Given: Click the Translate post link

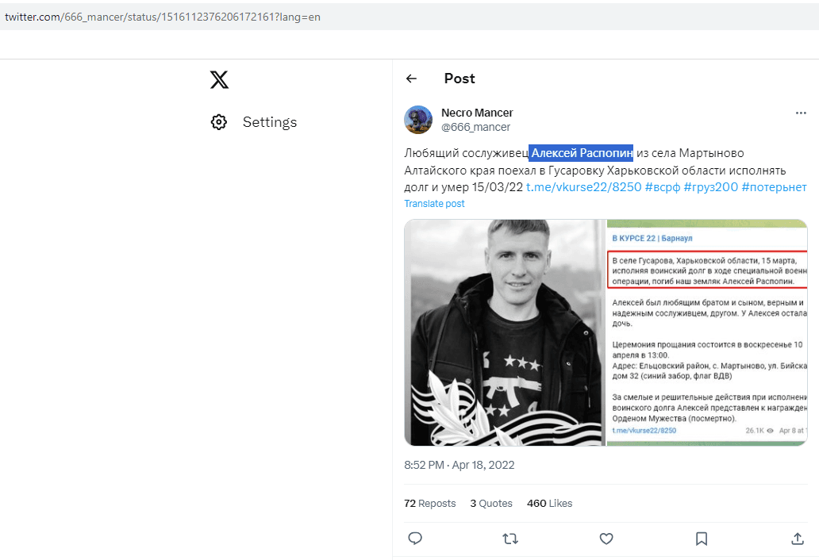Looking at the screenshot, I should click(x=434, y=204).
